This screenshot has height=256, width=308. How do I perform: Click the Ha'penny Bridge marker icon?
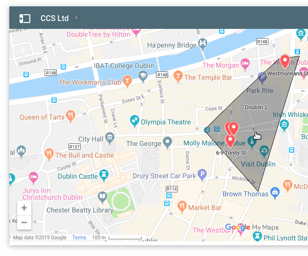[x=203, y=44]
